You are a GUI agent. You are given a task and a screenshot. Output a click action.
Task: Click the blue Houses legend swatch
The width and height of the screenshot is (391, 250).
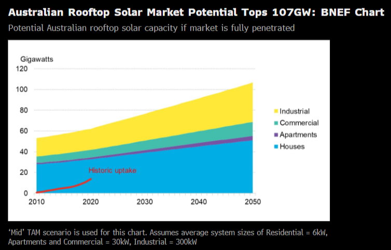click(276, 147)
